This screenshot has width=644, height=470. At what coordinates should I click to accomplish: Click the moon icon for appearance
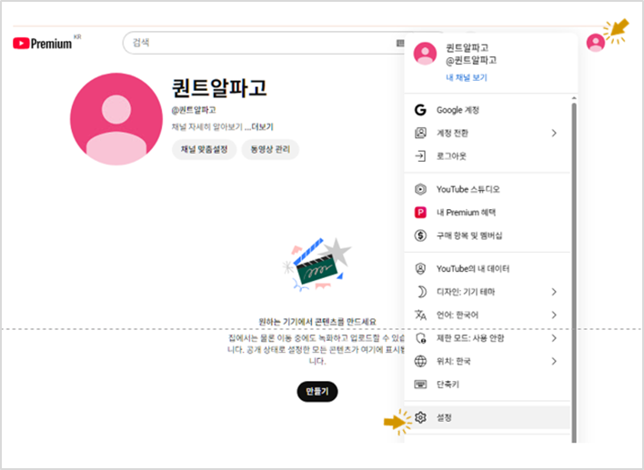(x=421, y=292)
